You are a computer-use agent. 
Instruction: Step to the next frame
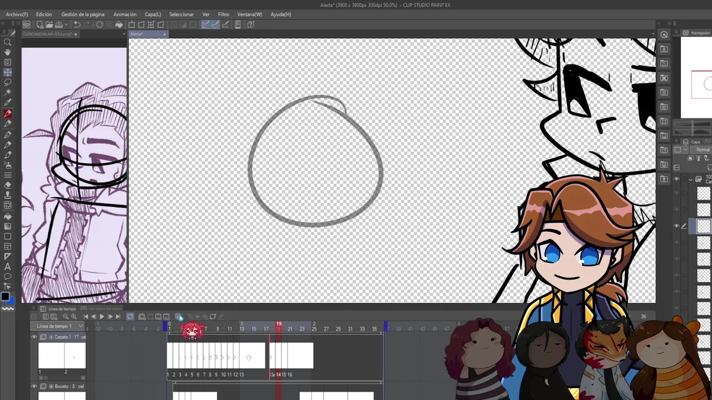click(x=110, y=317)
